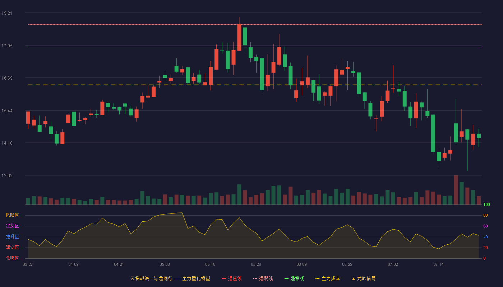Click the magenta 60 indicator axis value
Screen dimensions: 503x287
pos(485,226)
